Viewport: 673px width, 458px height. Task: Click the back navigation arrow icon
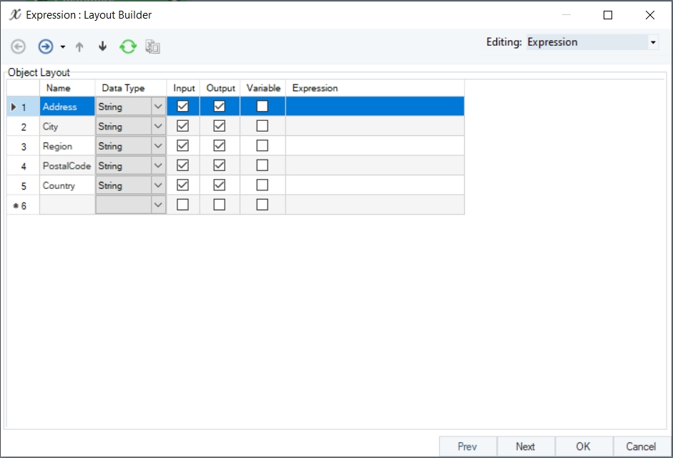point(19,47)
